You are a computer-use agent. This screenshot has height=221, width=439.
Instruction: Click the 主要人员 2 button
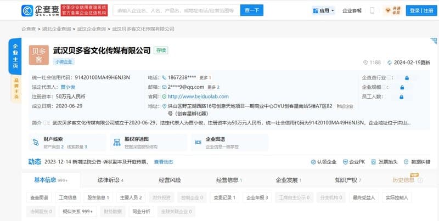click(131, 197)
